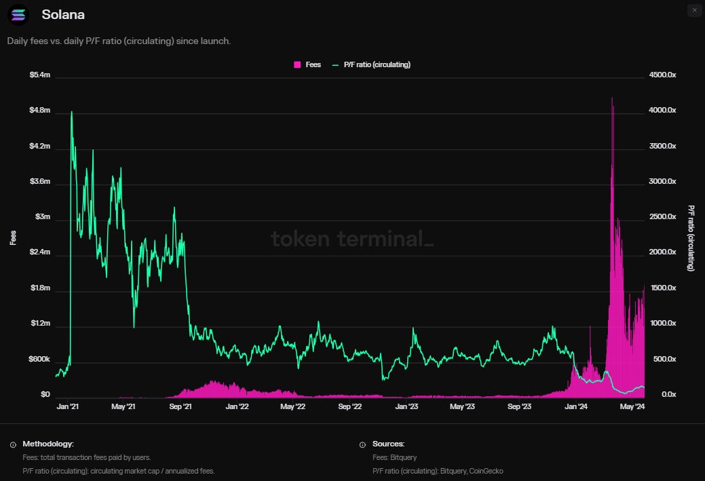
Task: Click the $600k label on Fees axis
Action: click(x=39, y=359)
